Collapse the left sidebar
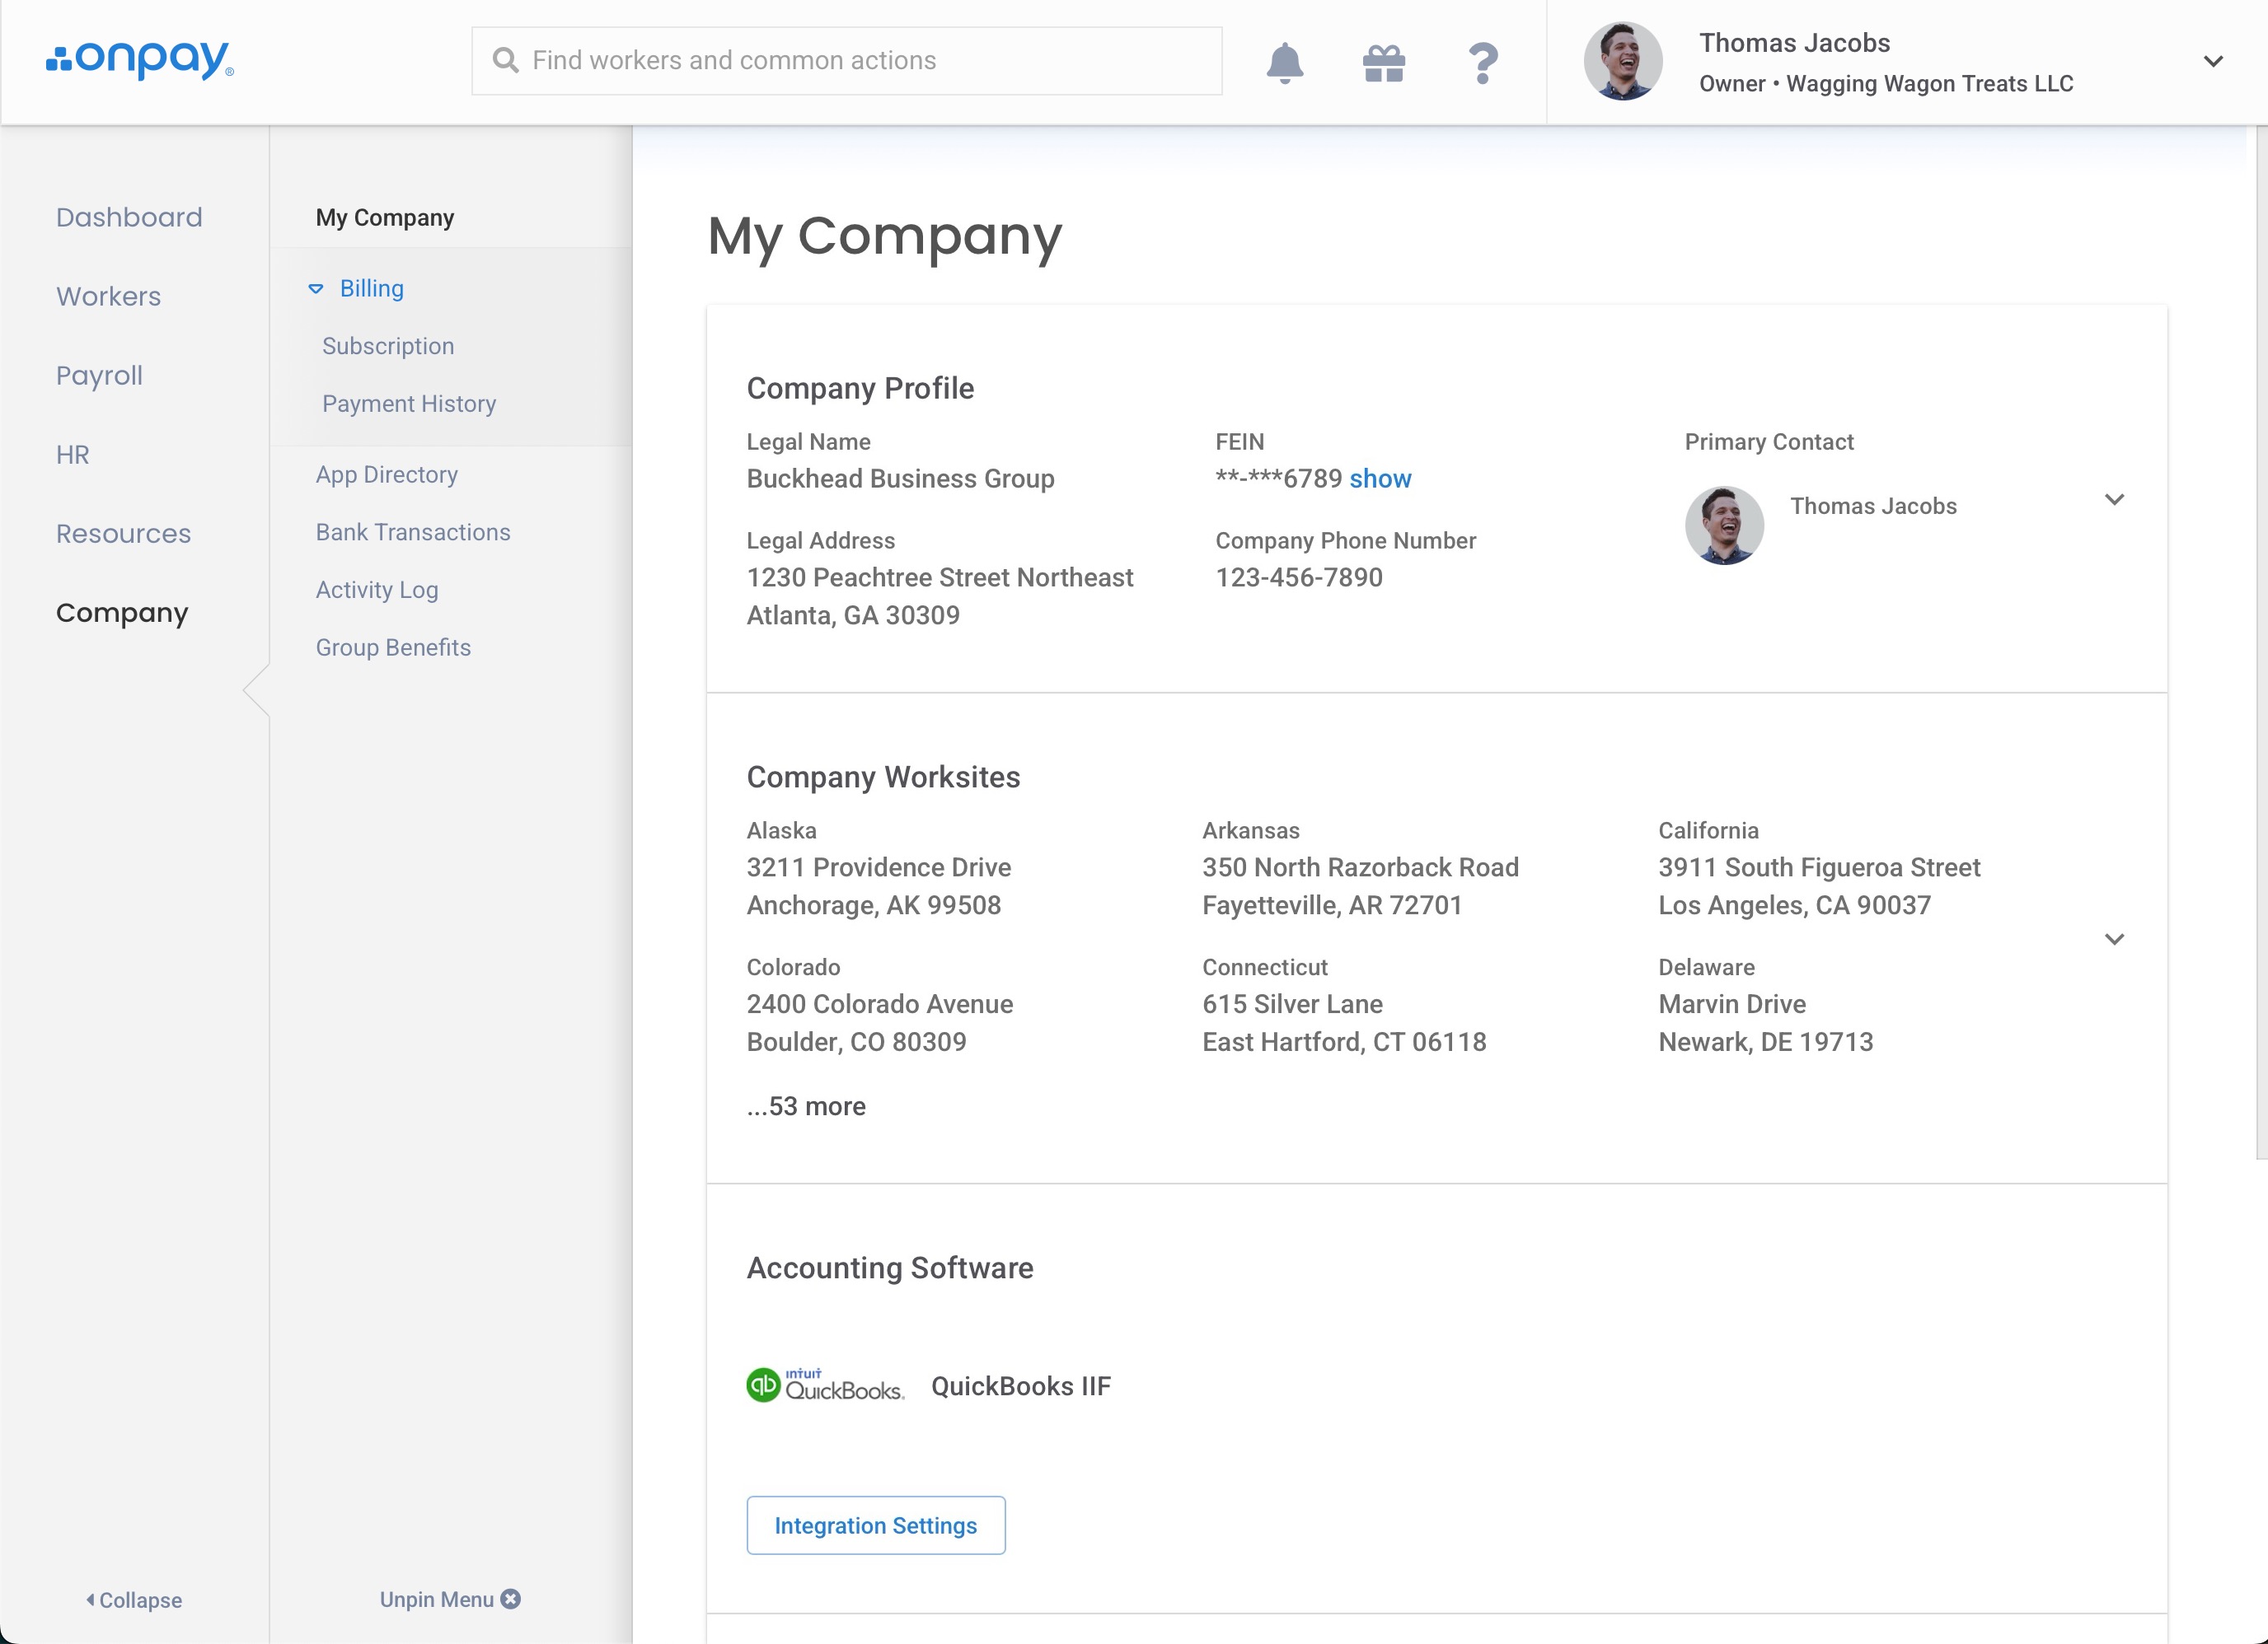Viewport: 2268px width, 1644px height. pos(134,1600)
